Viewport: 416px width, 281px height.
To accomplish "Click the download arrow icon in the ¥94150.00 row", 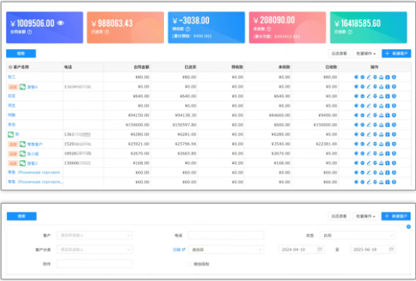I will coord(375,116).
